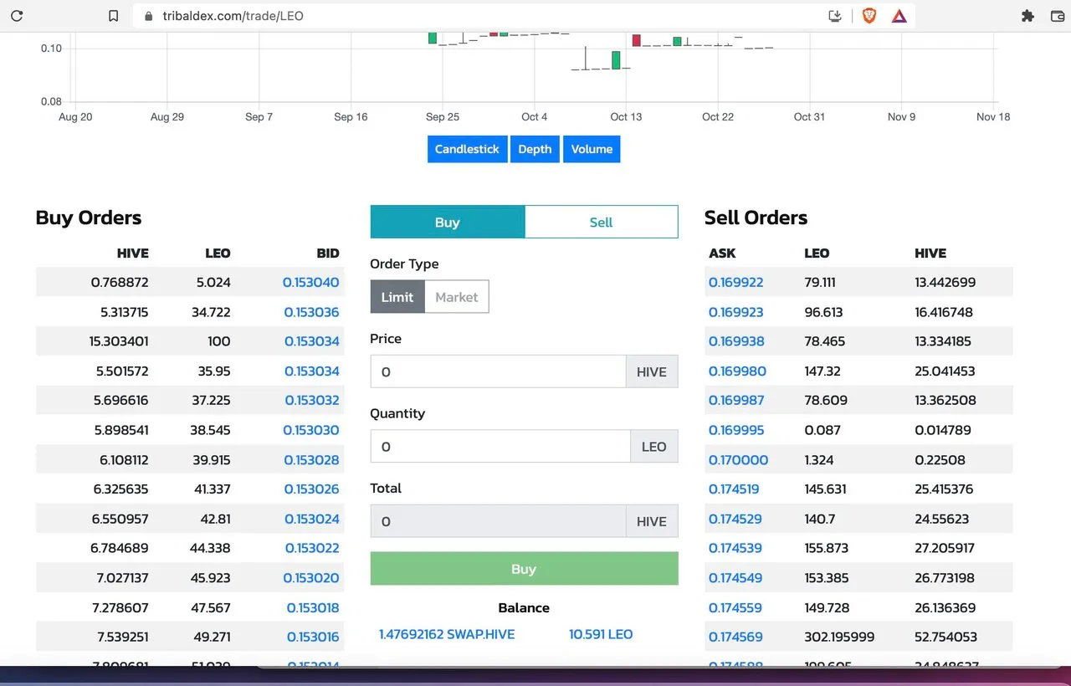Click bid price 0.153028

[311, 459]
